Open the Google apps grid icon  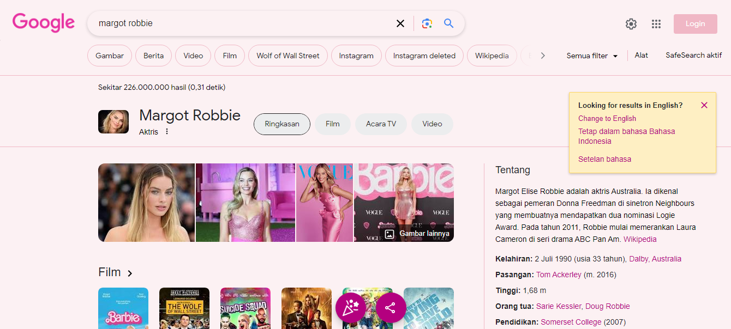pyautogui.click(x=656, y=24)
